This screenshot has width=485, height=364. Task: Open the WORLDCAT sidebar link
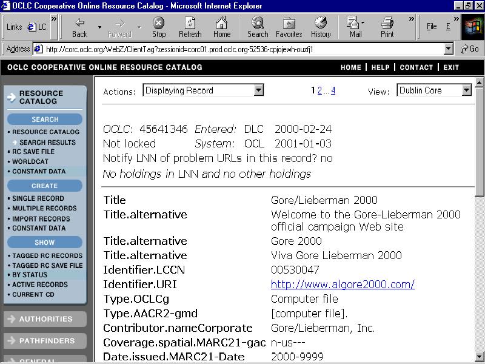pyautogui.click(x=30, y=161)
